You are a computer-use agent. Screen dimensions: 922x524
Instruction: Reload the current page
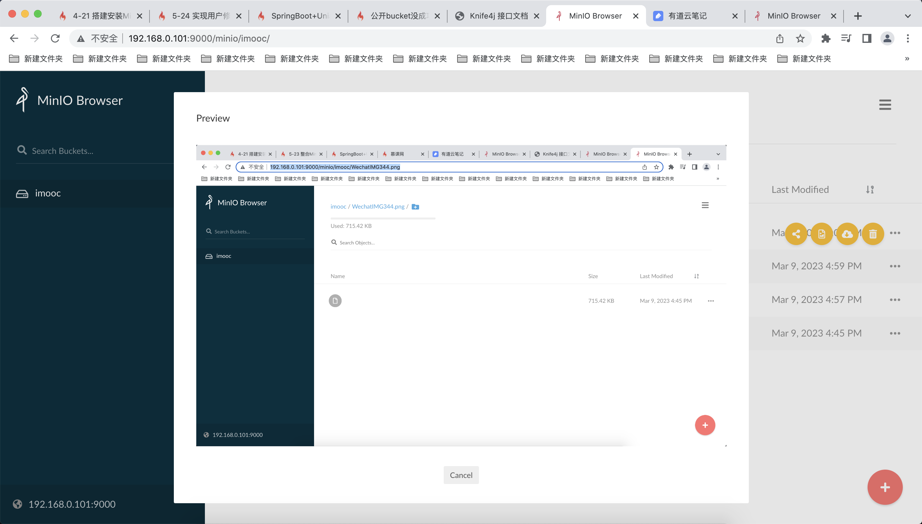point(55,38)
